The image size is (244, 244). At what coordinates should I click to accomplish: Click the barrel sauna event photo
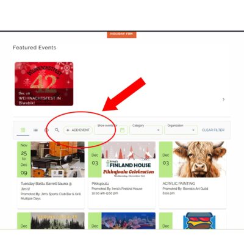[x=58, y=159]
